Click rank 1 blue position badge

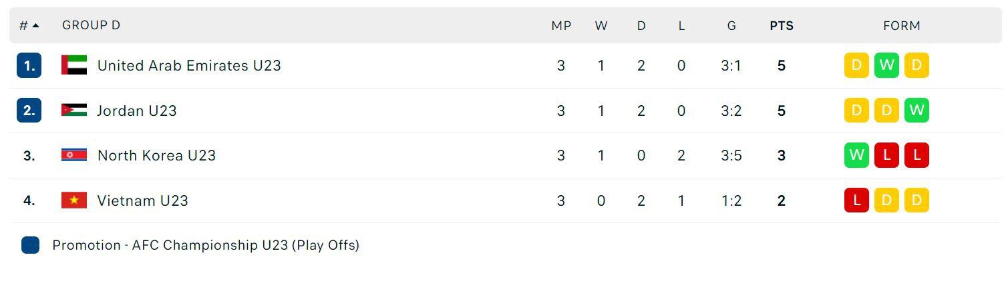tap(29, 65)
